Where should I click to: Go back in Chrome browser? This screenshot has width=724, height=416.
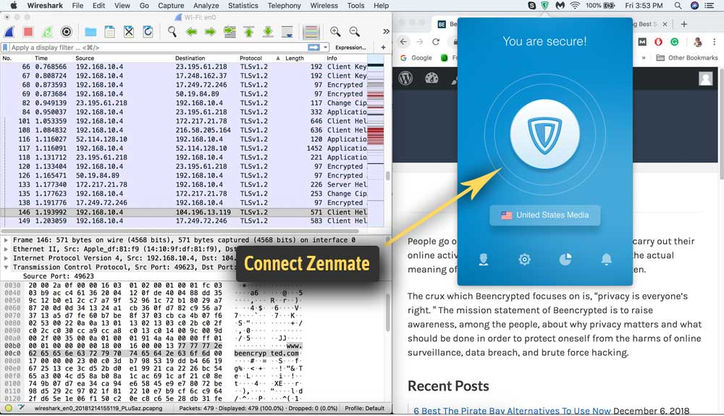pyautogui.click(x=403, y=41)
